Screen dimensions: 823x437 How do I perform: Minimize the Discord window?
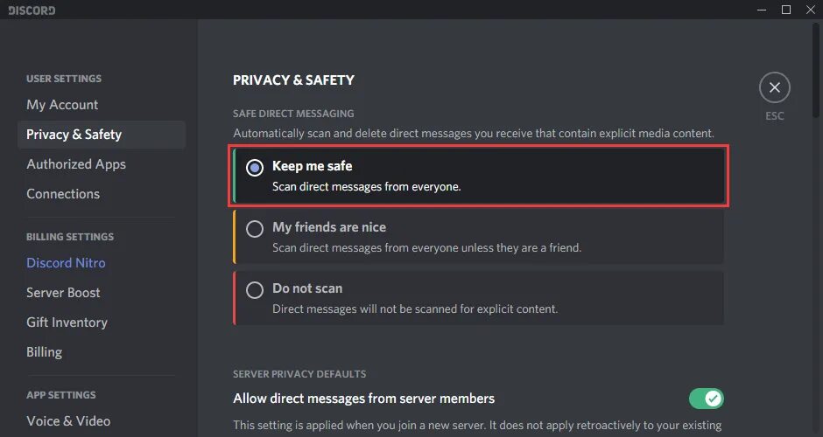point(763,10)
